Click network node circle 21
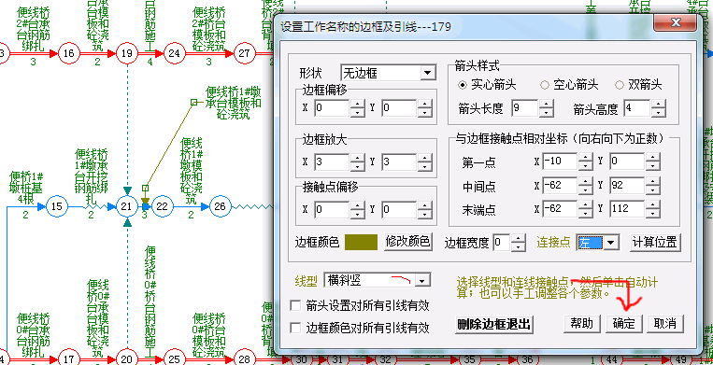The width and height of the screenshot is (713, 365). click(126, 206)
